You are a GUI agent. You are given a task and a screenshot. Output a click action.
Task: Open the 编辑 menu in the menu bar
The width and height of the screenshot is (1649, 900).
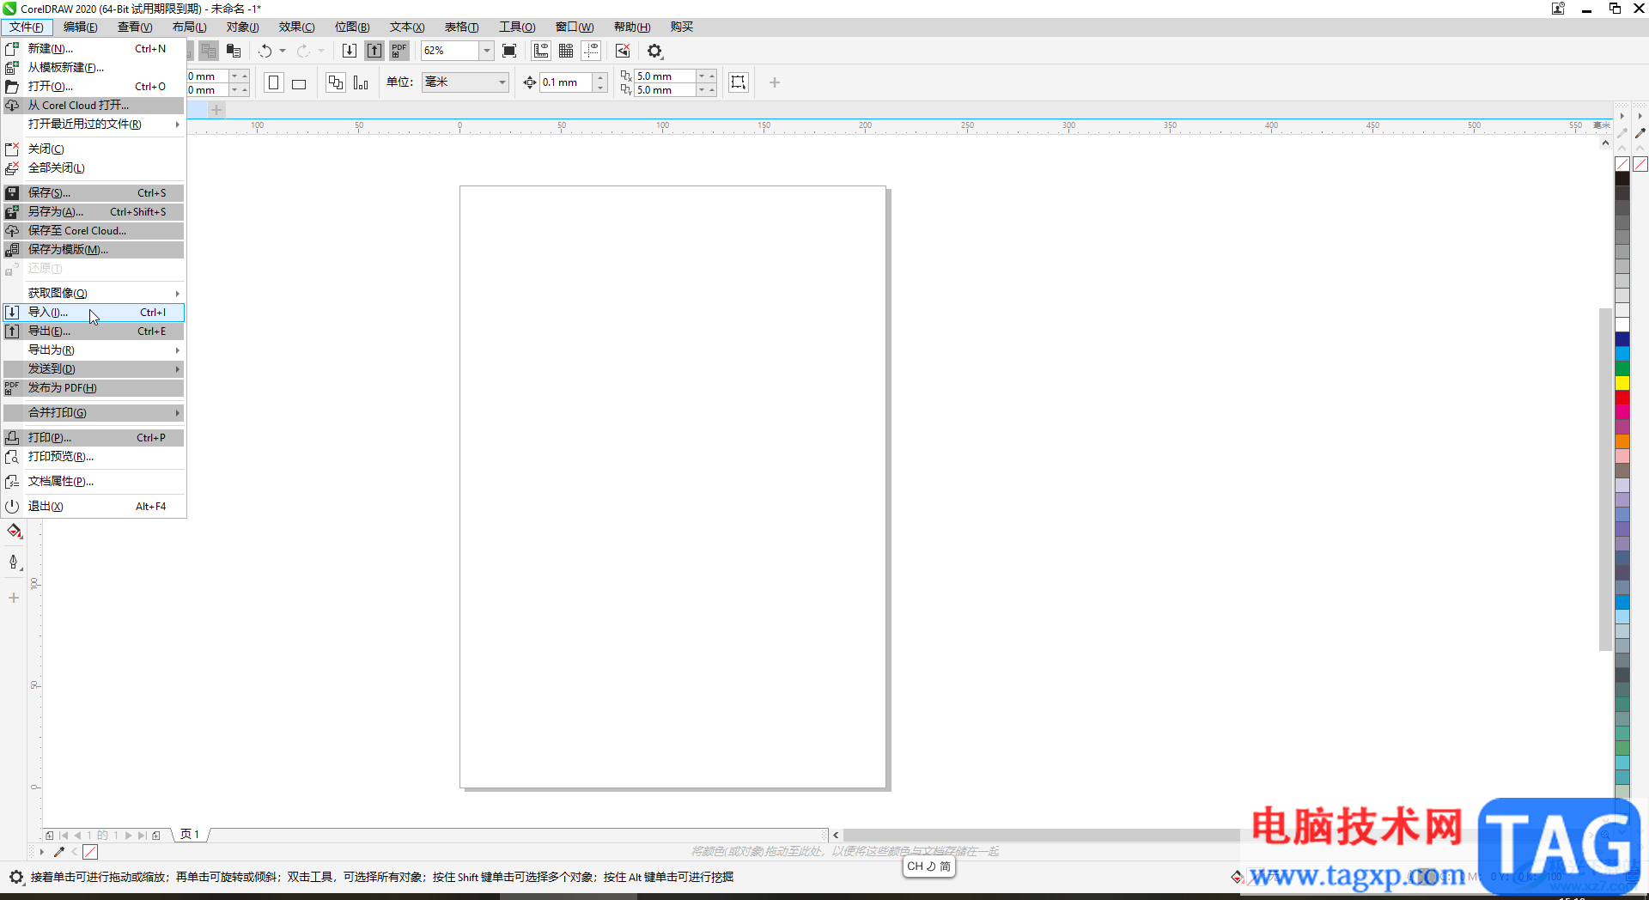tap(81, 27)
